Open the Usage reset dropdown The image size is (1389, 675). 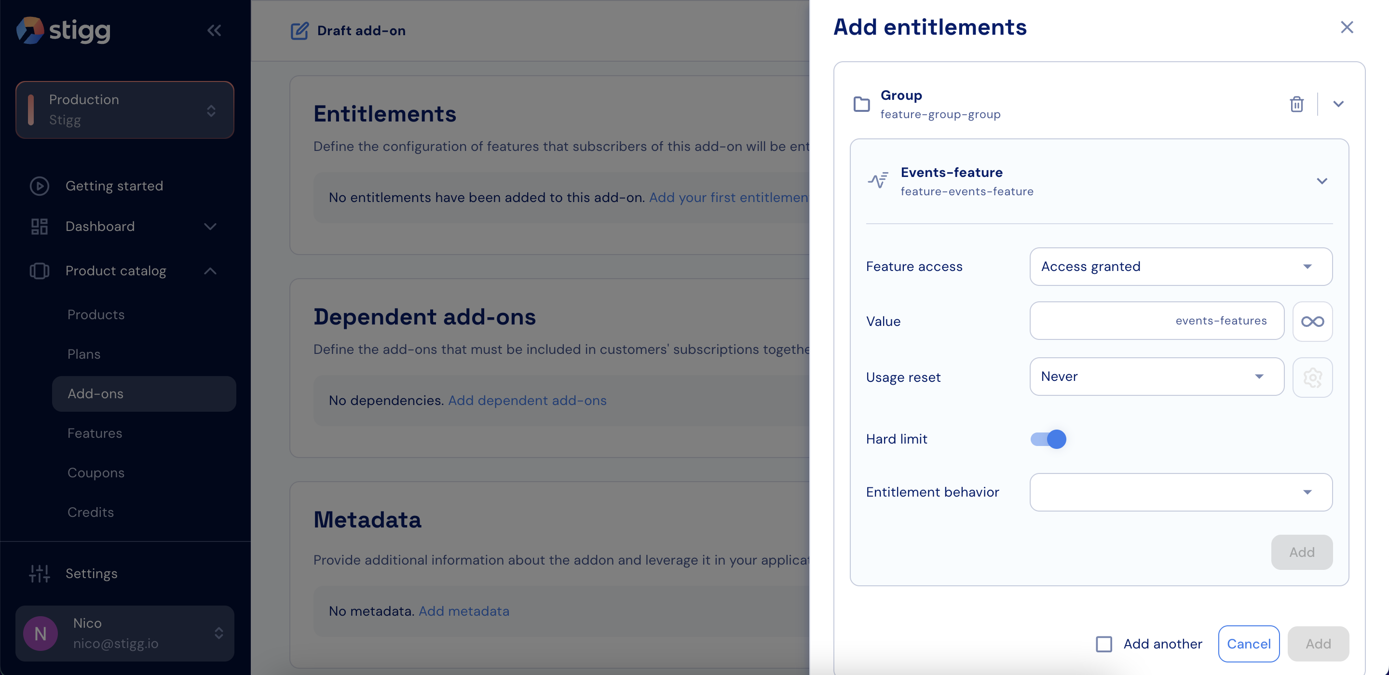tap(1156, 377)
